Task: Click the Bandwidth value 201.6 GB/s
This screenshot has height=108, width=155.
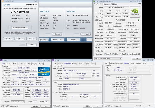Action: tap(133, 39)
